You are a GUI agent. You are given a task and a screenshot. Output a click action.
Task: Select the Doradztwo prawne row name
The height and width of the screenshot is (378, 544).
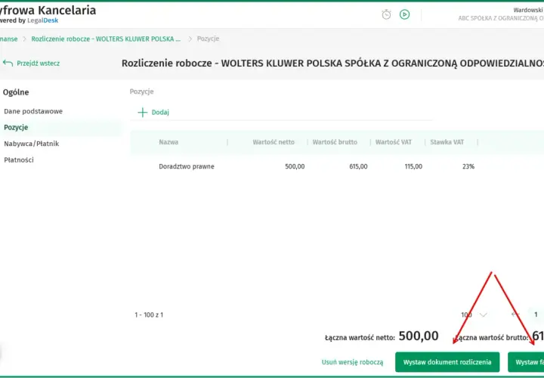click(x=187, y=166)
